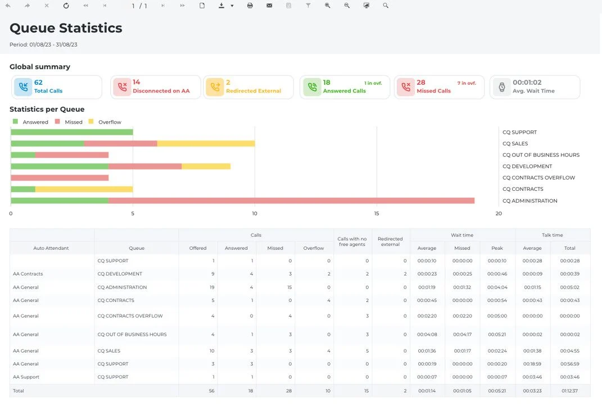
Task: Click the refresh report icon
Action: click(66, 6)
